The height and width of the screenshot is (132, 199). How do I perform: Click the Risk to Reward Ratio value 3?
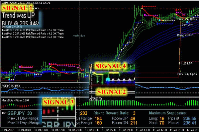pos(134,113)
